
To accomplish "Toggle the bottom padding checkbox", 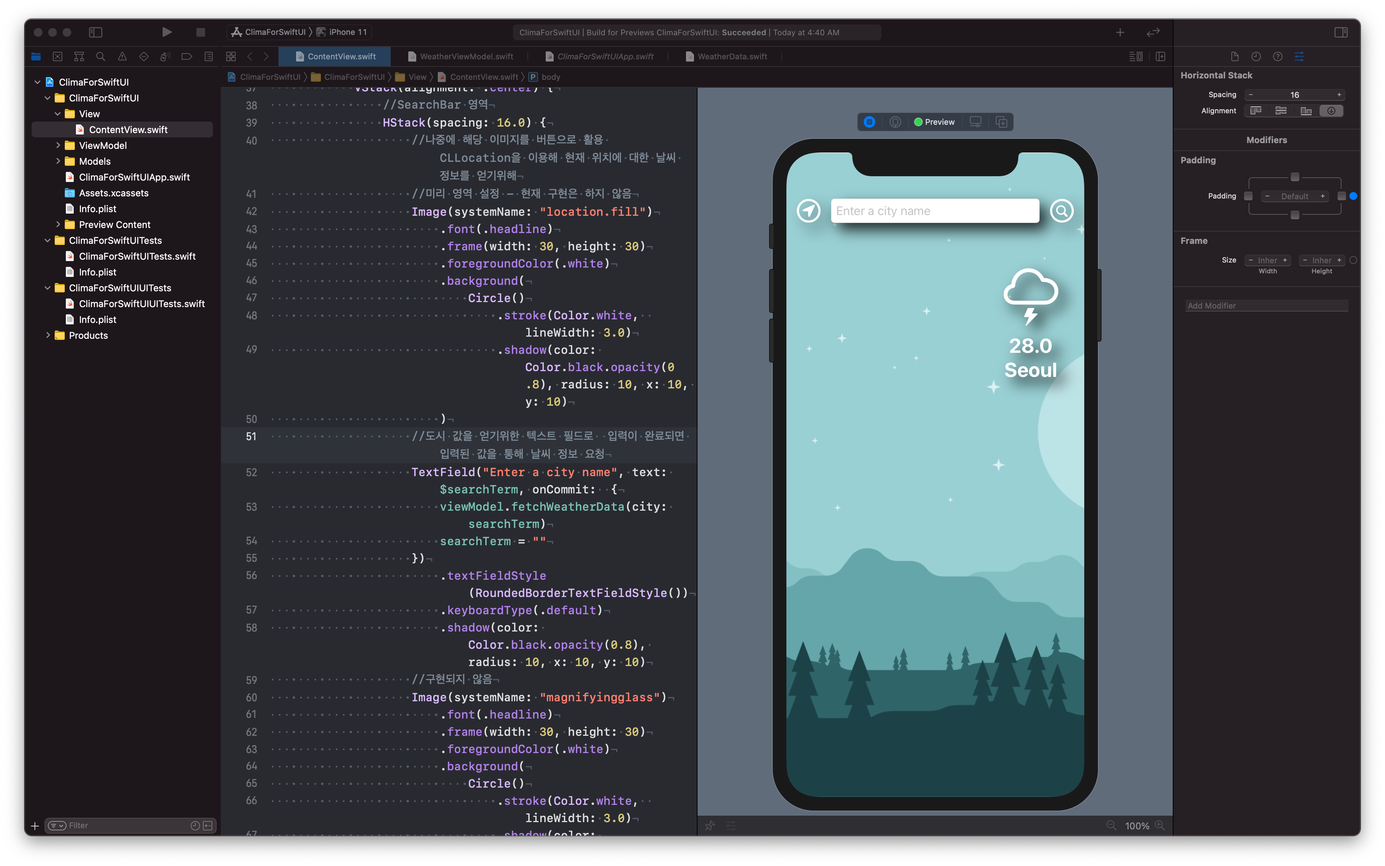I will click(1294, 215).
